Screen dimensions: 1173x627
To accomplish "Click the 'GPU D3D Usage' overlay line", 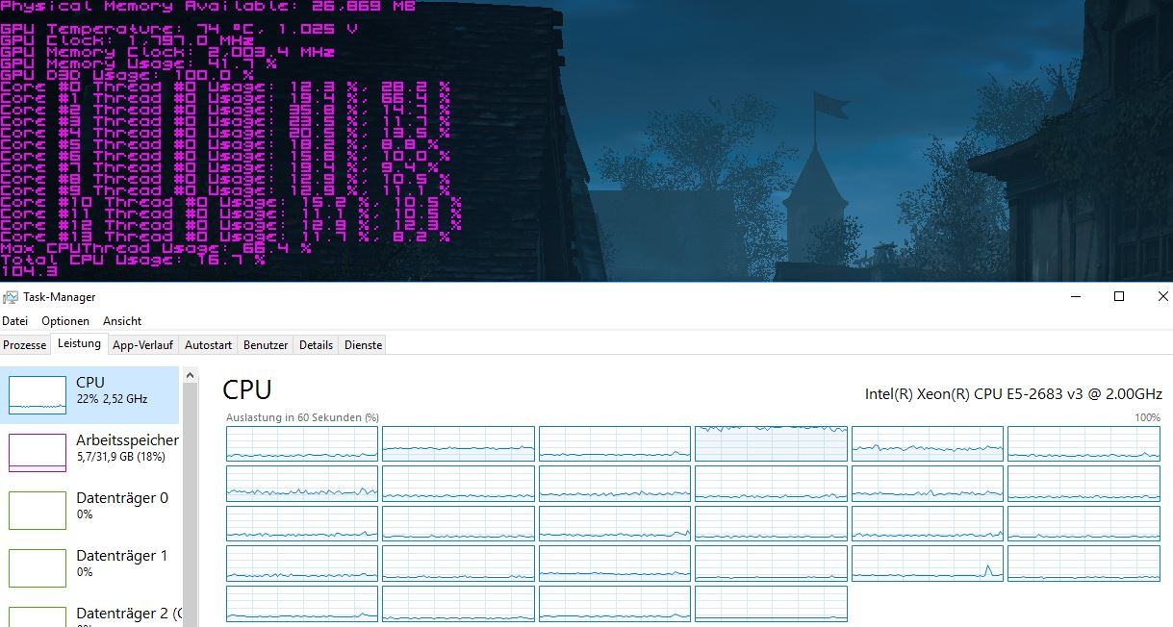I will [127, 75].
